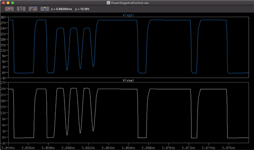
Task: Click the zoom-to-fit magnifier toolbar icon
Action: [x=9, y=9]
